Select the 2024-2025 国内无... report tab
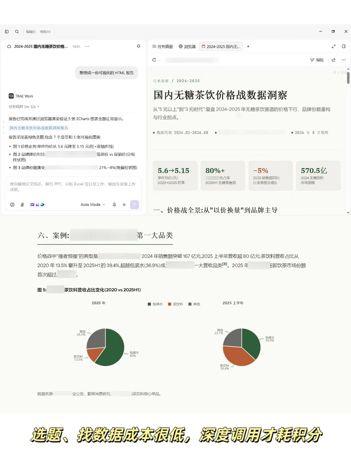 (221, 46)
